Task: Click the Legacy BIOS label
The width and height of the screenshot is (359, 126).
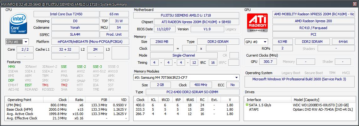Action: [231, 29]
